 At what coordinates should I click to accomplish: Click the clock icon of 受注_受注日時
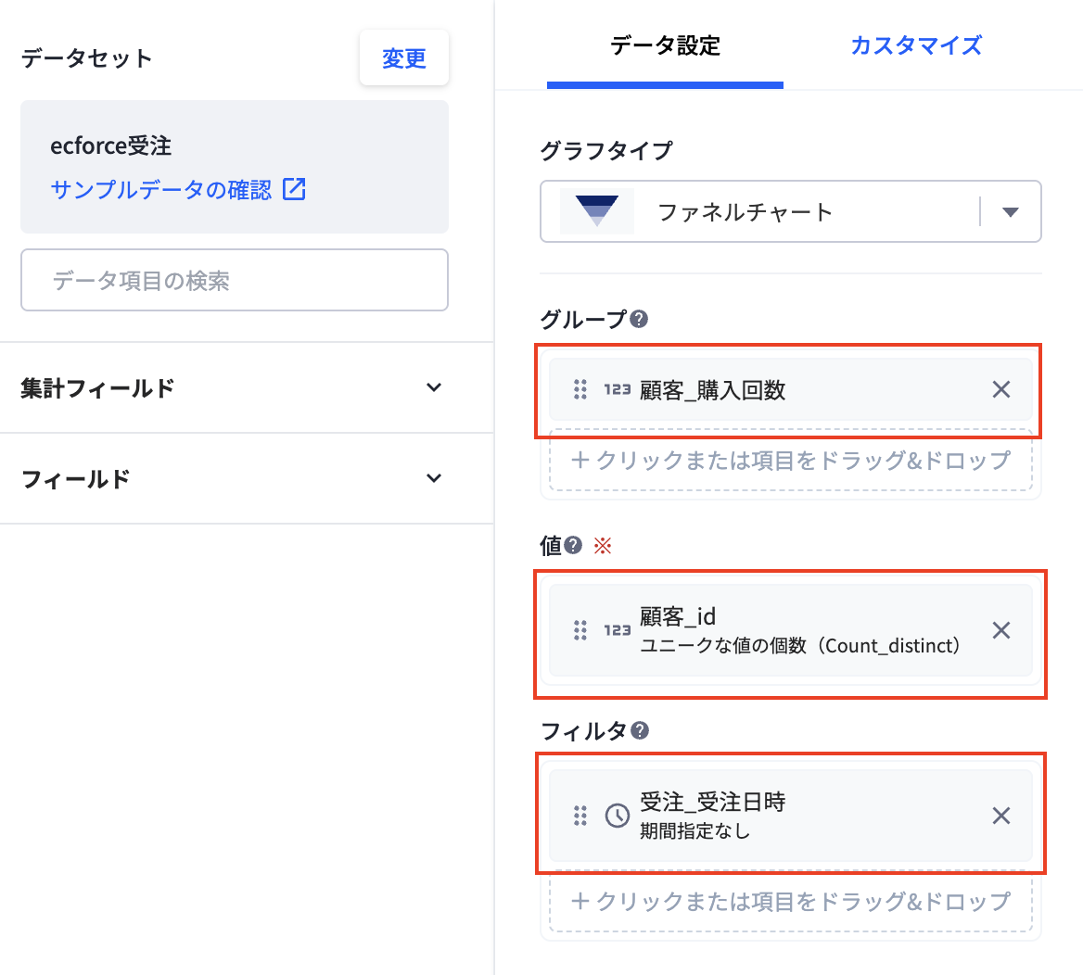(618, 816)
